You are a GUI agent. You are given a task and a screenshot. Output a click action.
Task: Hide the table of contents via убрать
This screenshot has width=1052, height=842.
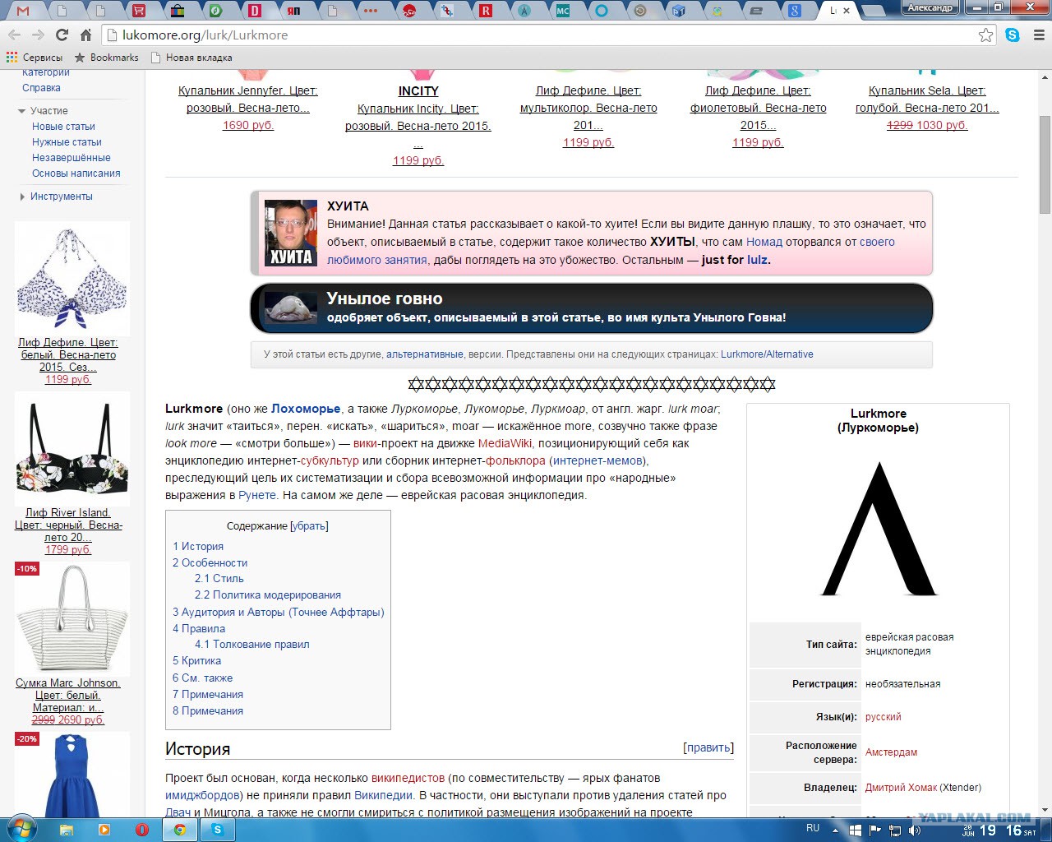pos(309,526)
